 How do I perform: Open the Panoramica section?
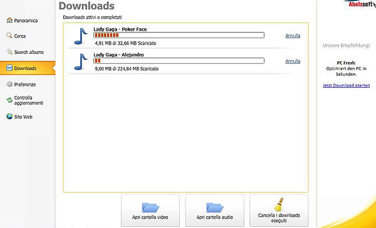coord(26,21)
